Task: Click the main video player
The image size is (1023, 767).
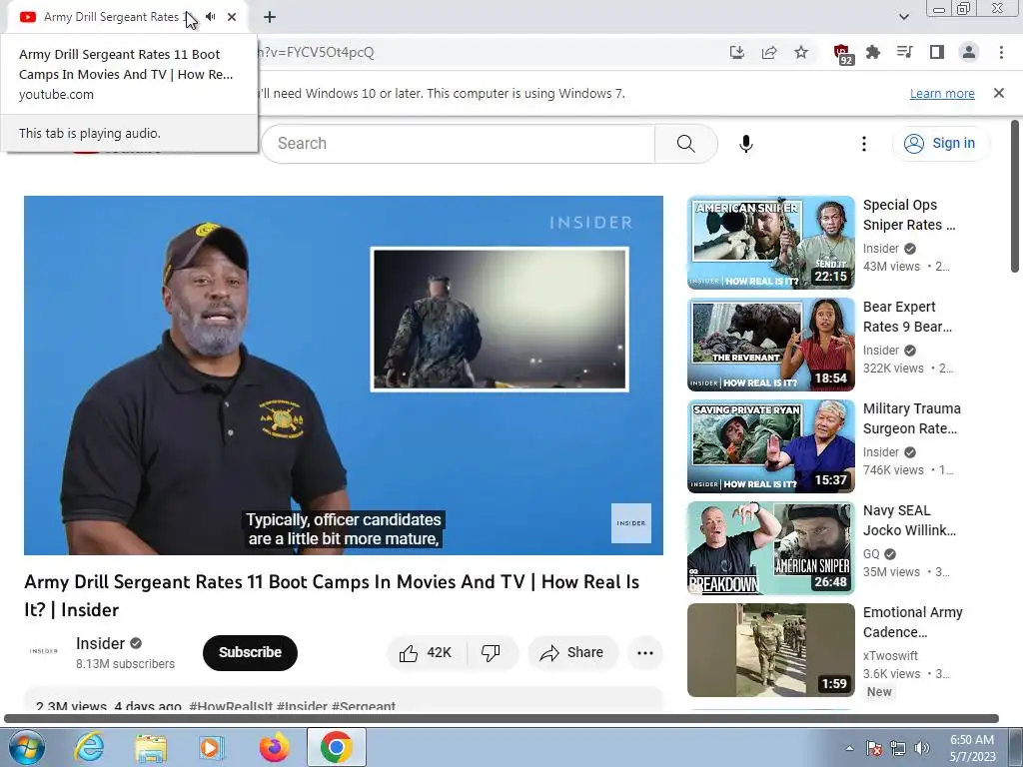Action: (x=344, y=376)
